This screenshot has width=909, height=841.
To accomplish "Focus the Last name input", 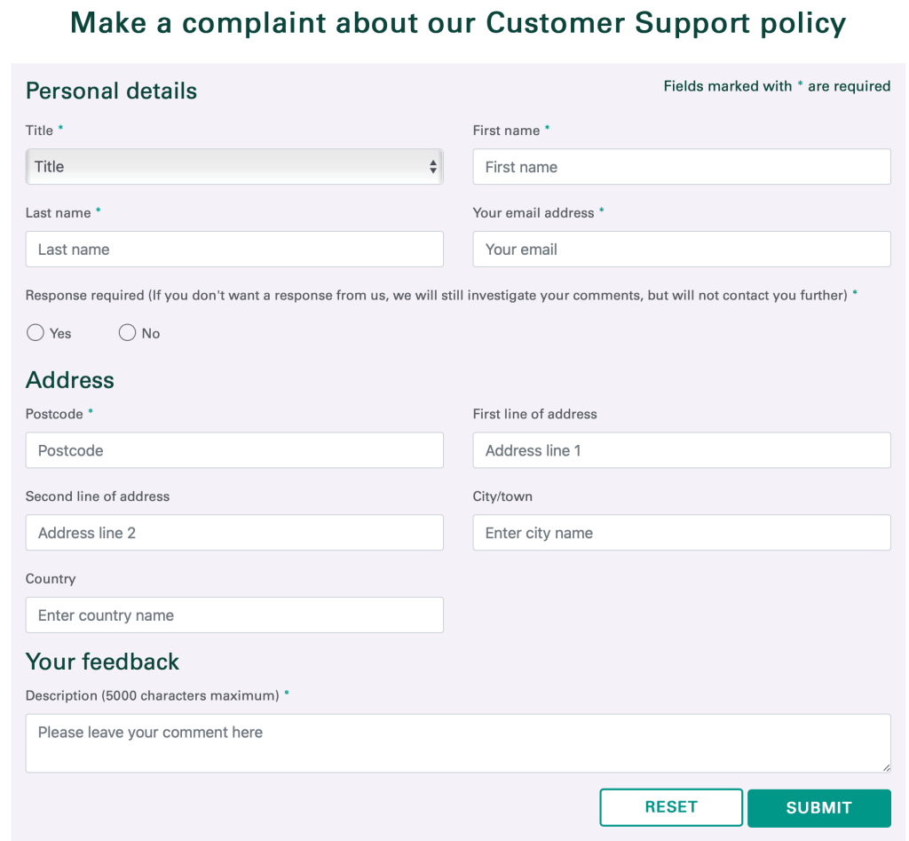I will (x=233, y=250).
